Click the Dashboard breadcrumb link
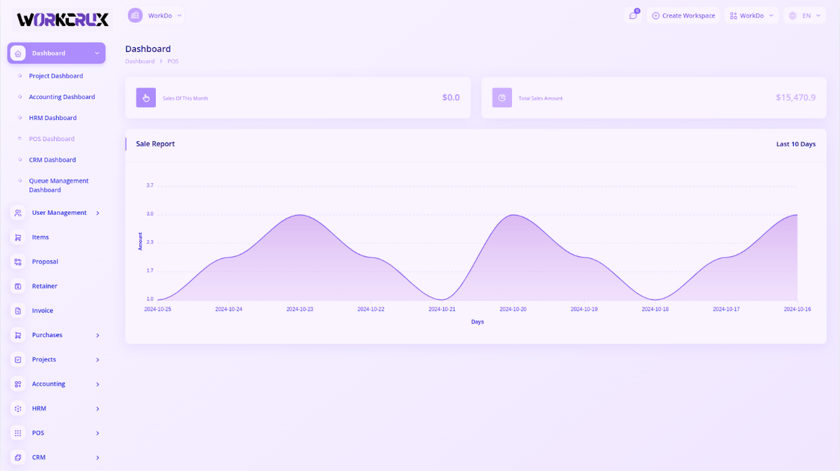Screen dimensions: 840x471 click(x=140, y=62)
